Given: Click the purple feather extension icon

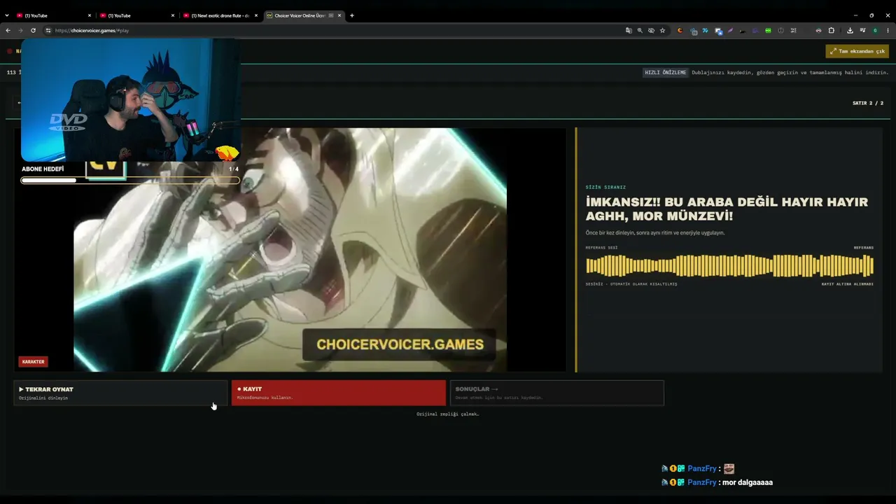Looking at the screenshot, I should pyautogui.click(x=730, y=30).
